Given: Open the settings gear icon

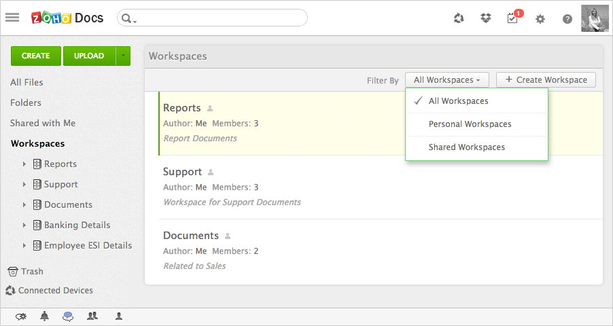Looking at the screenshot, I should (x=540, y=19).
